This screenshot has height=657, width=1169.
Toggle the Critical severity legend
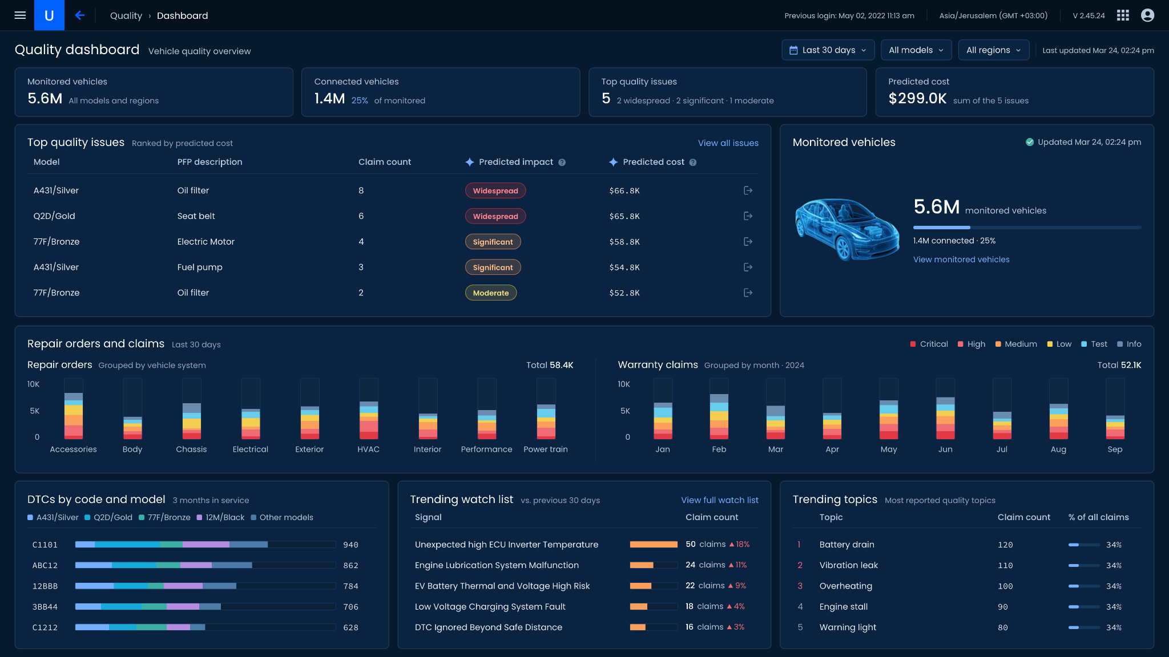pos(929,344)
